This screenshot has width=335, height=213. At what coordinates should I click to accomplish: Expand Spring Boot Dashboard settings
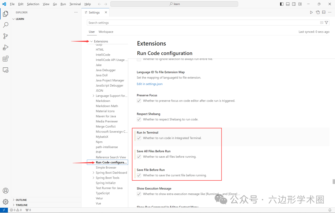(94, 172)
